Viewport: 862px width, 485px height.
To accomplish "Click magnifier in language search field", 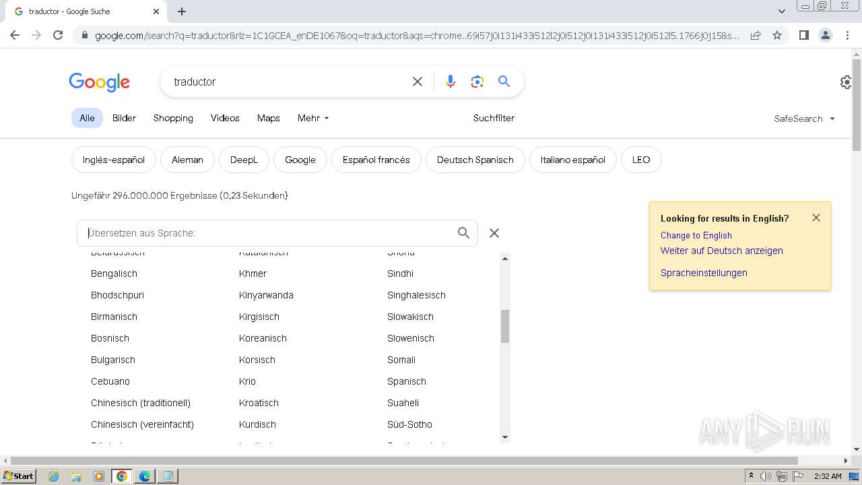I will (x=463, y=232).
